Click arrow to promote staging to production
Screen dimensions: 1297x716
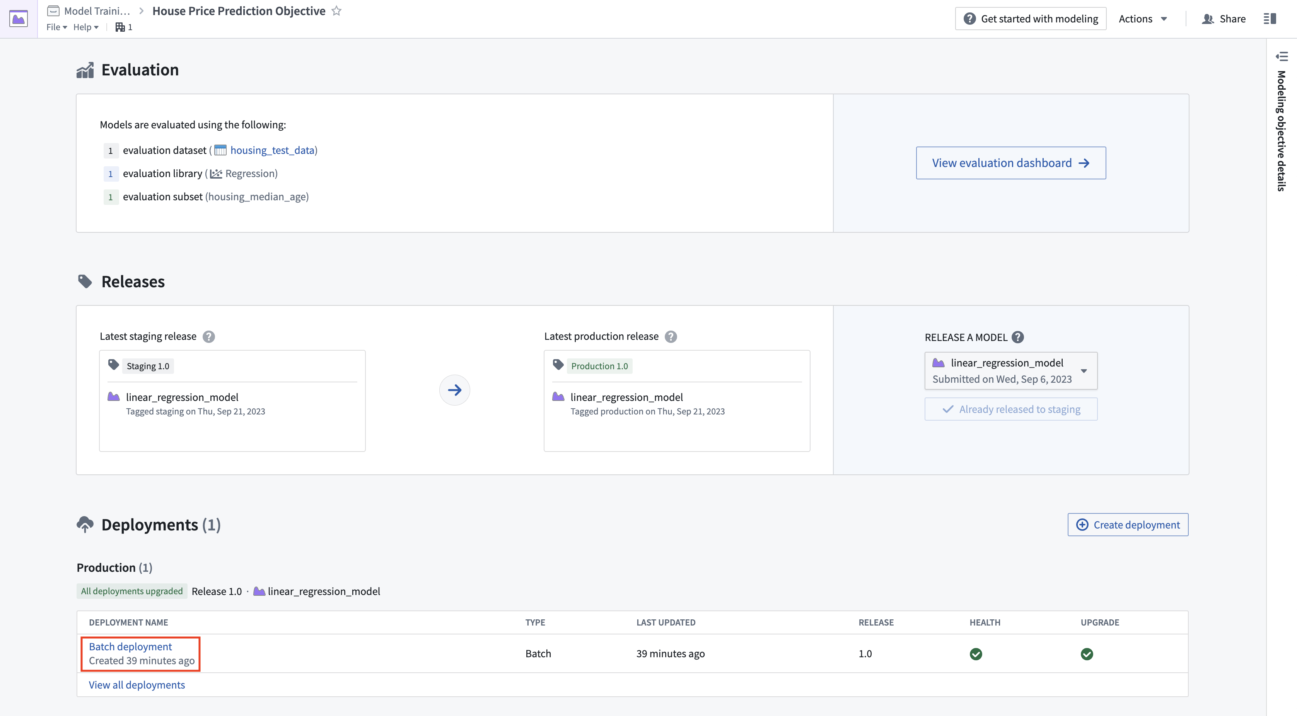pyautogui.click(x=454, y=390)
